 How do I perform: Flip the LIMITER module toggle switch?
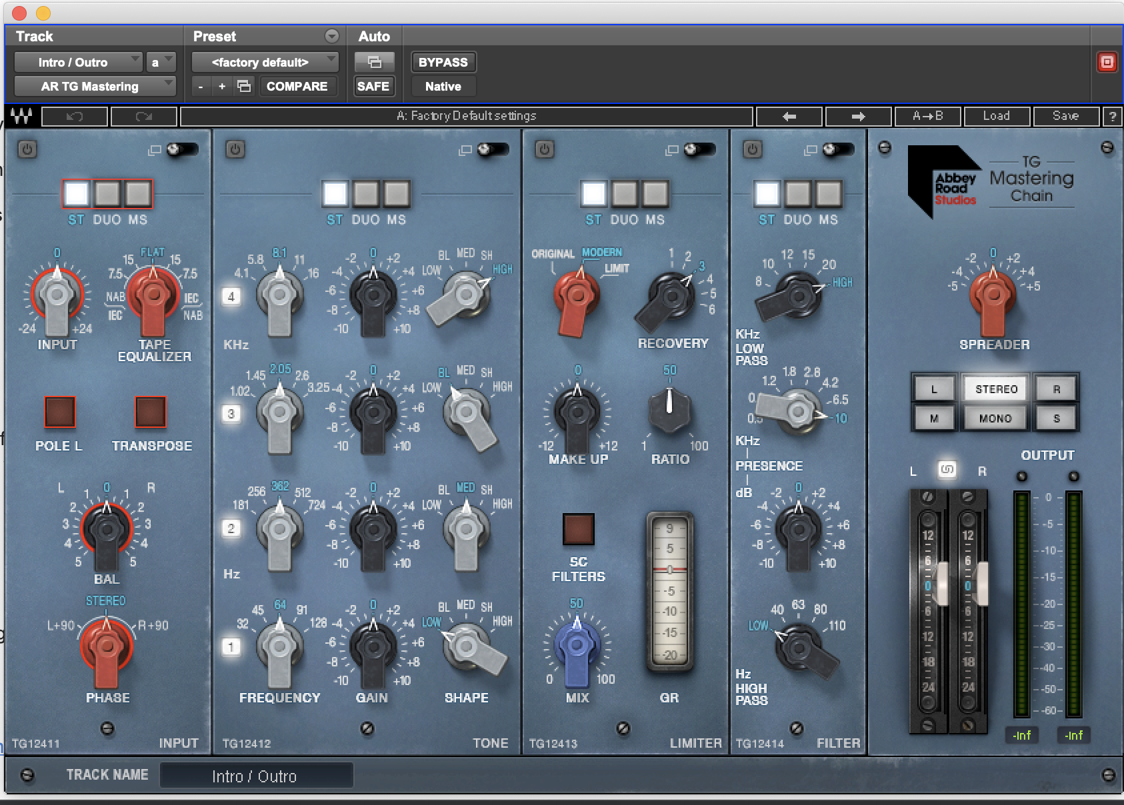[700, 150]
